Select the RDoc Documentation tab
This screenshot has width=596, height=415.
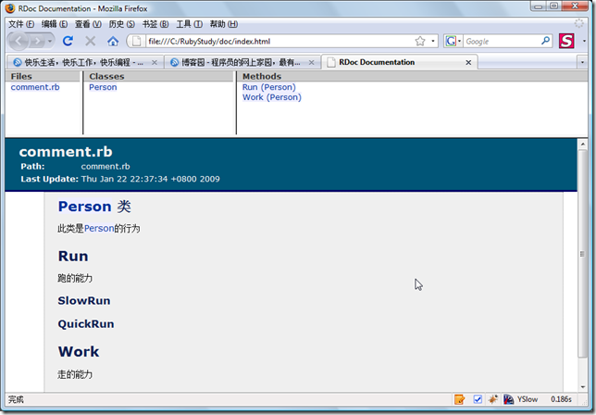pos(399,62)
